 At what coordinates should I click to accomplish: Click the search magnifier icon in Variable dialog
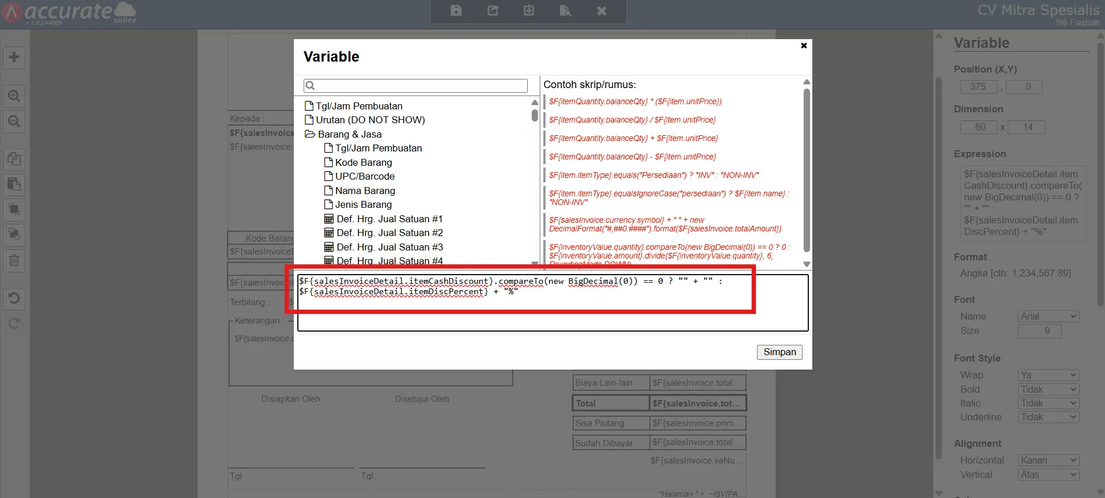(310, 86)
